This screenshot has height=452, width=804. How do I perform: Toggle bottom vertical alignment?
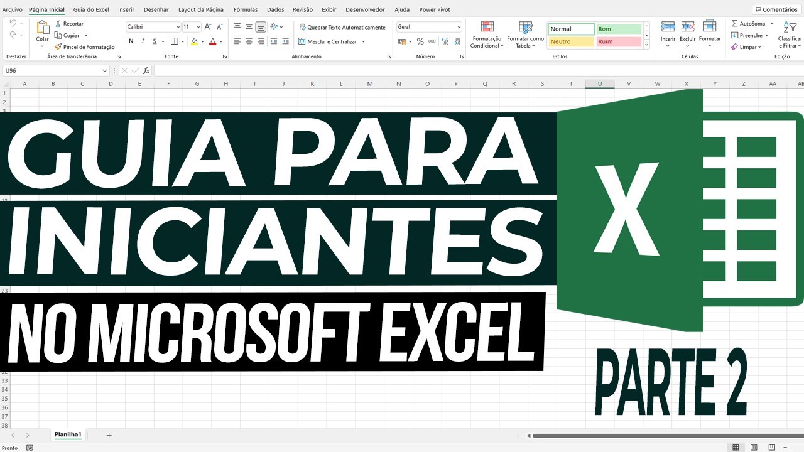(x=261, y=27)
